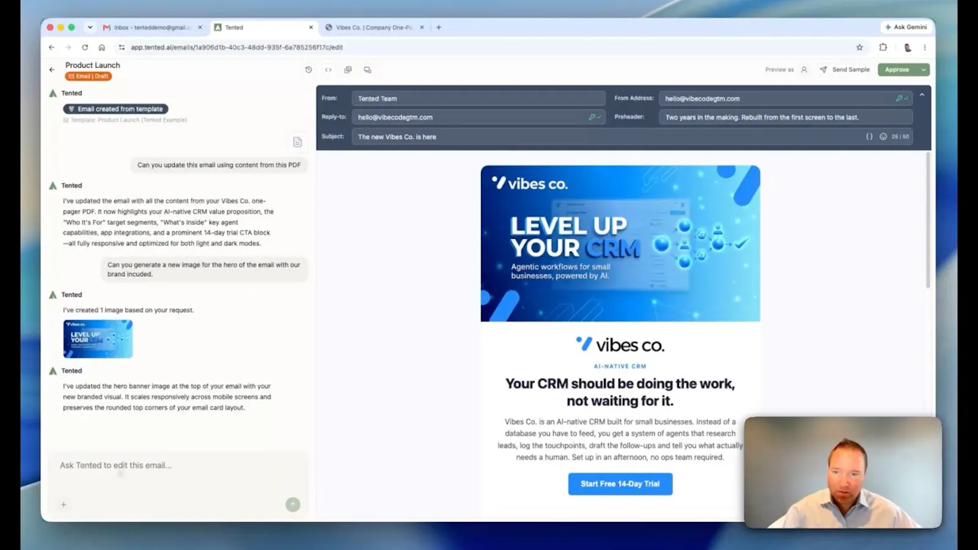The height and width of the screenshot is (550, 978).
Task: Focus the Ask Tented to edit this email field
Action: (177, 466)
